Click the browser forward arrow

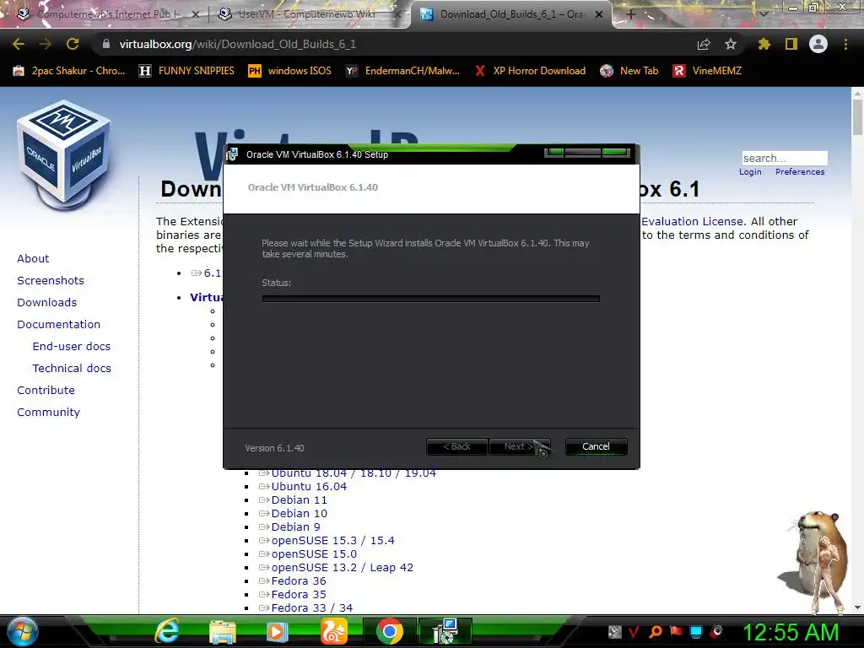click(x=46, y=44)
